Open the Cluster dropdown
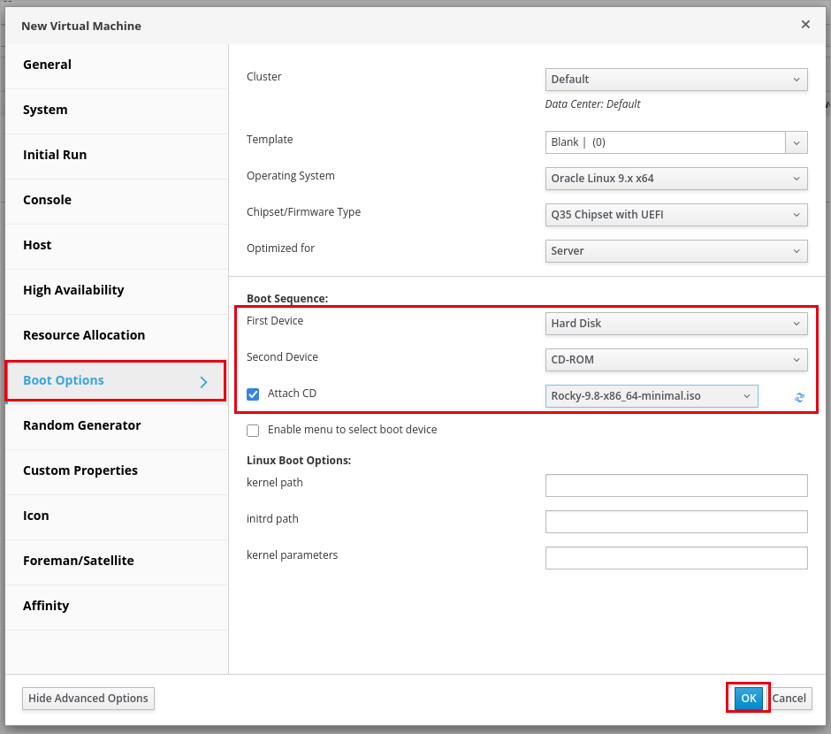 click(676, 80)
